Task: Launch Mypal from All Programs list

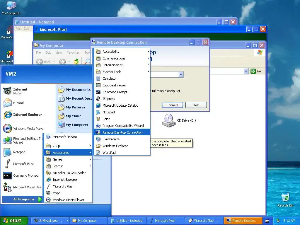Action: point(68,193)
